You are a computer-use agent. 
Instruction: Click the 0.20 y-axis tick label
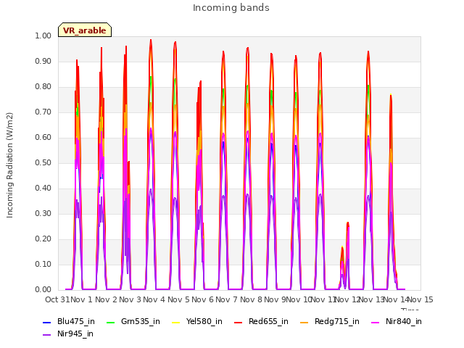[43, 239]
